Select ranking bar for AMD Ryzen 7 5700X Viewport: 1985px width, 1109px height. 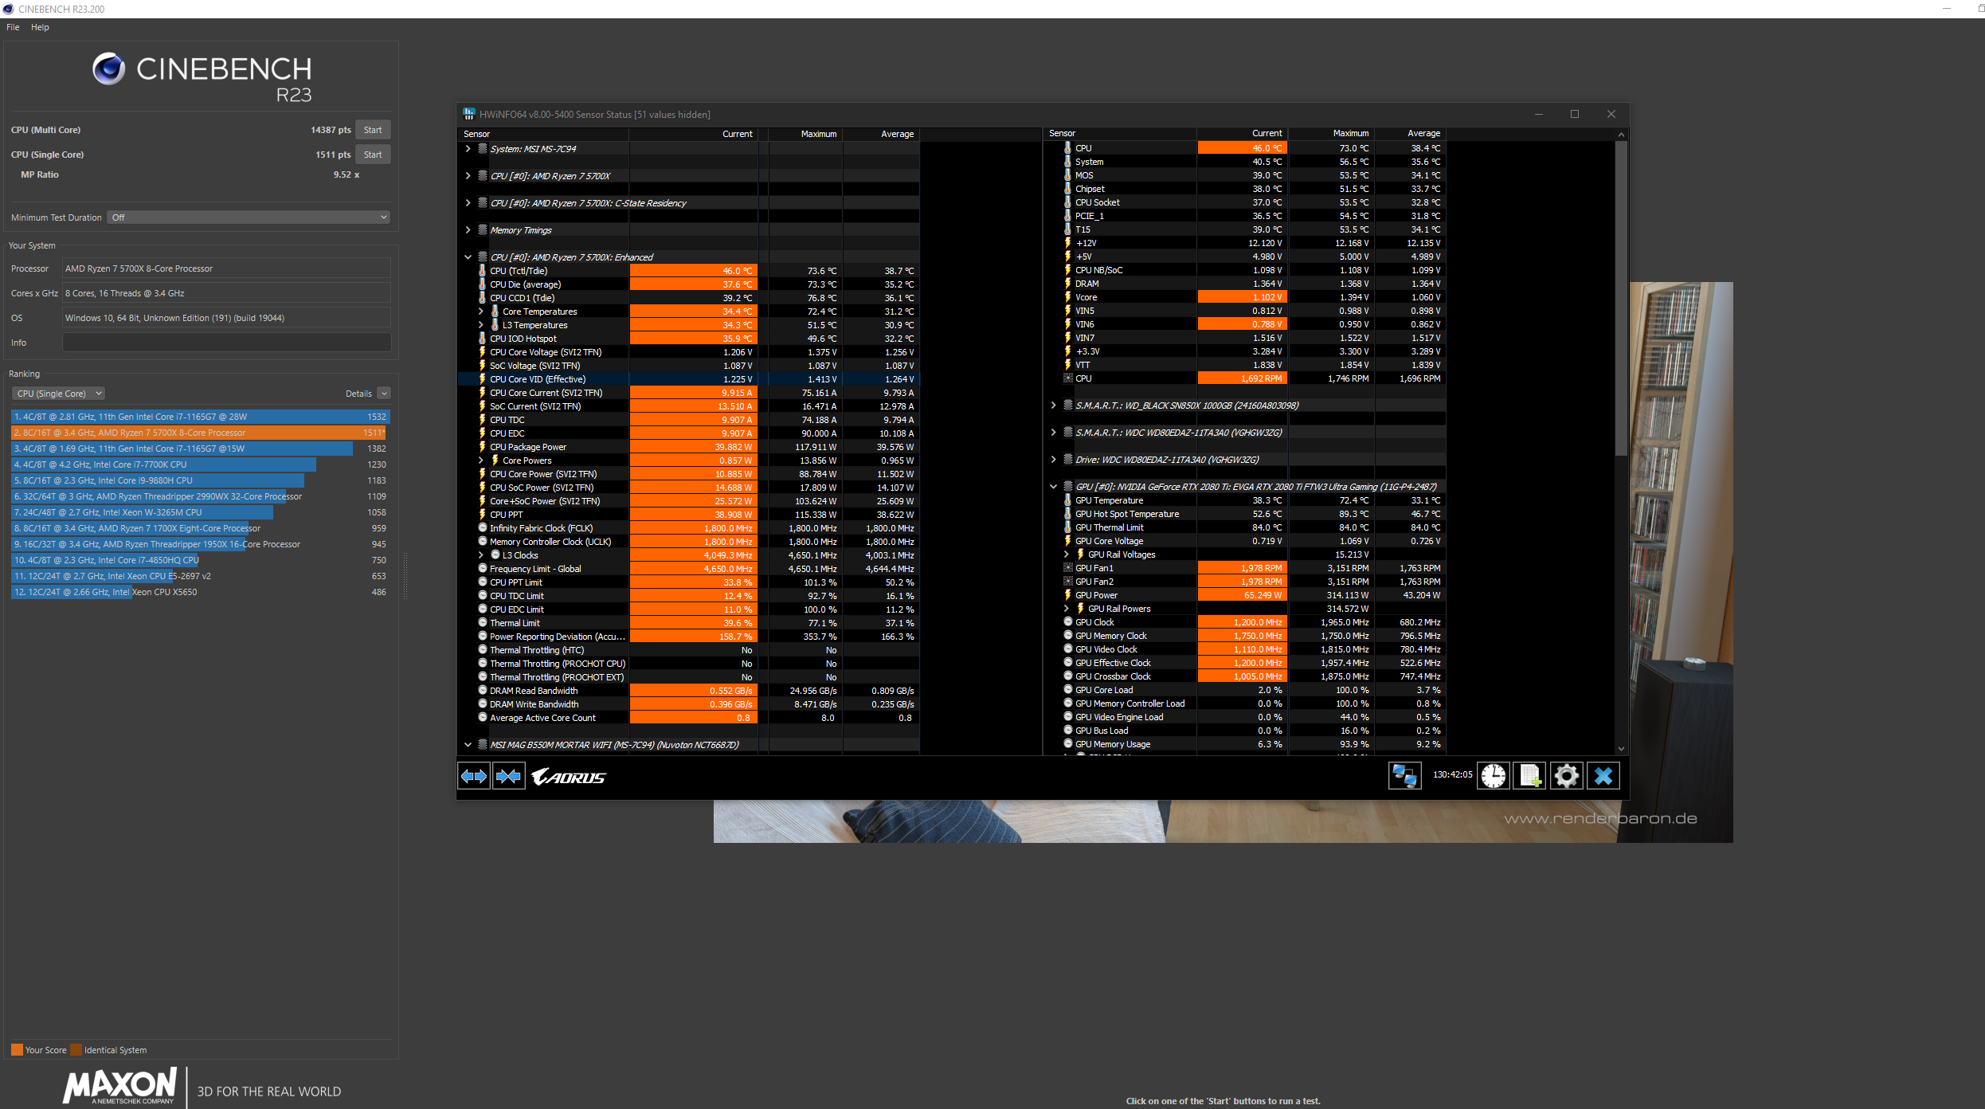[x=199, y=433]
